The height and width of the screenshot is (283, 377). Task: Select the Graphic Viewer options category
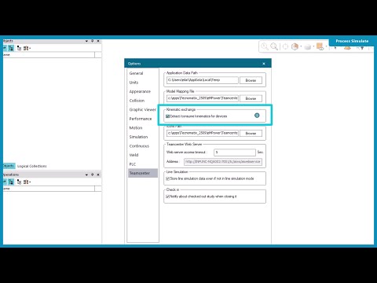[142, 109]
